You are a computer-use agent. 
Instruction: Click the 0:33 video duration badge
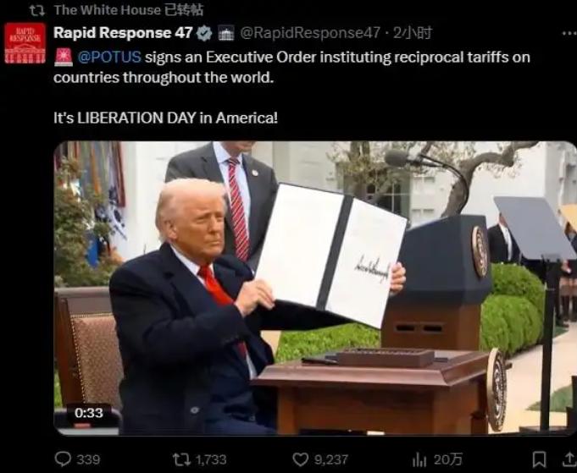pos(89,413)
